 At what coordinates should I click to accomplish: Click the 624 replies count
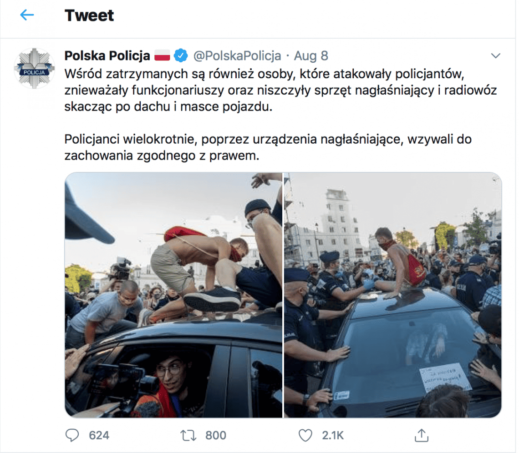99,435
